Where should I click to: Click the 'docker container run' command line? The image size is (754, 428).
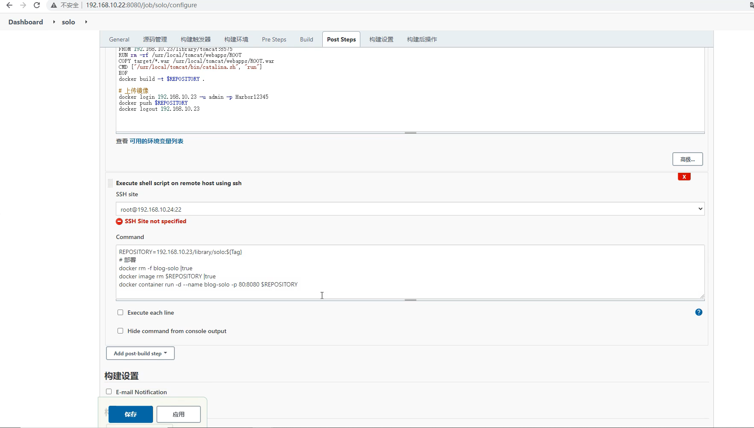[208, 284]
